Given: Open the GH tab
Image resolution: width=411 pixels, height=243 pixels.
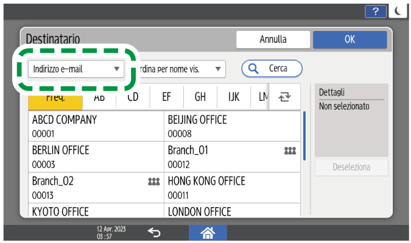Looking at the screenshot, I should [200, 97].
